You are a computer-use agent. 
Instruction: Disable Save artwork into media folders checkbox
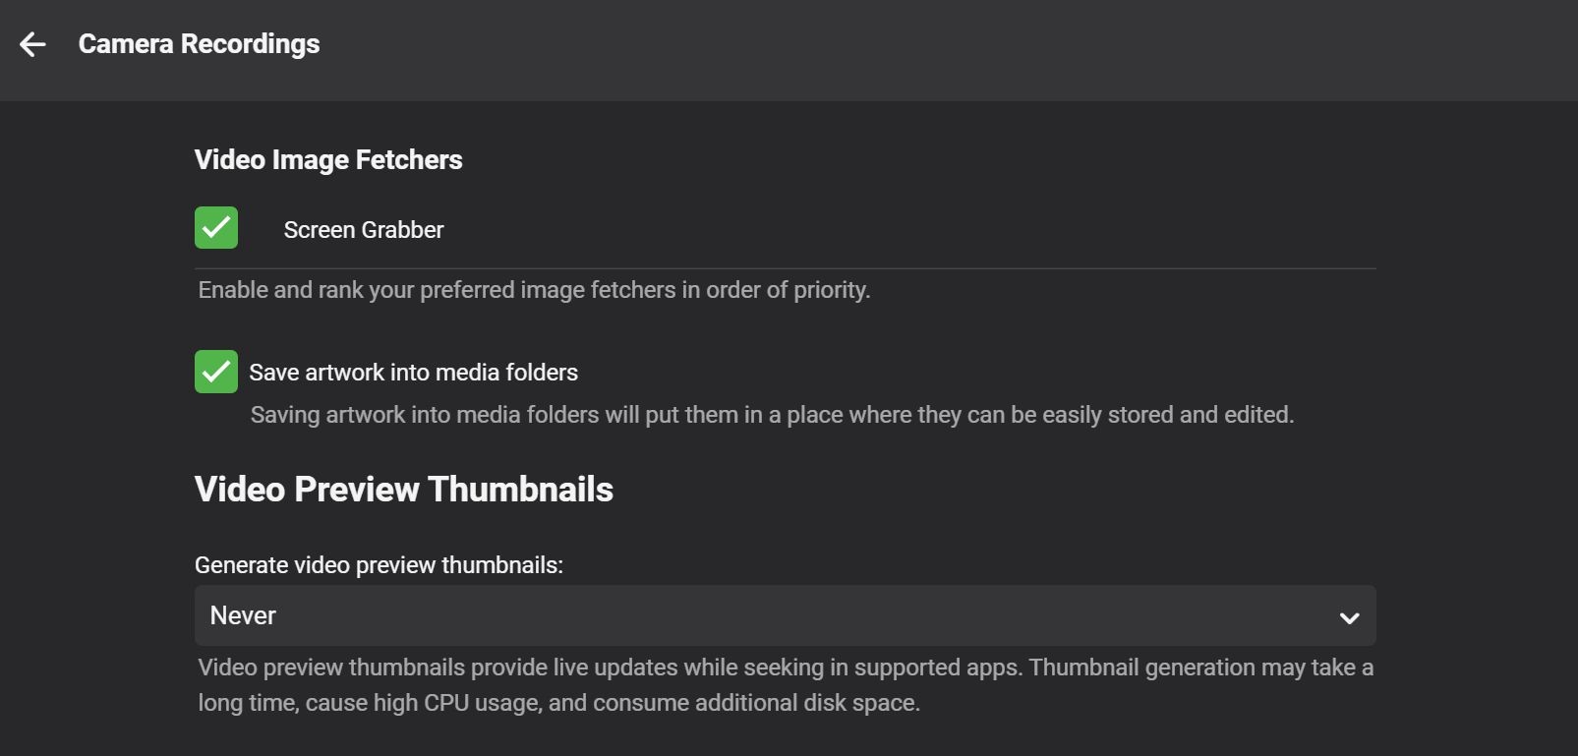(x=216, y=372)
